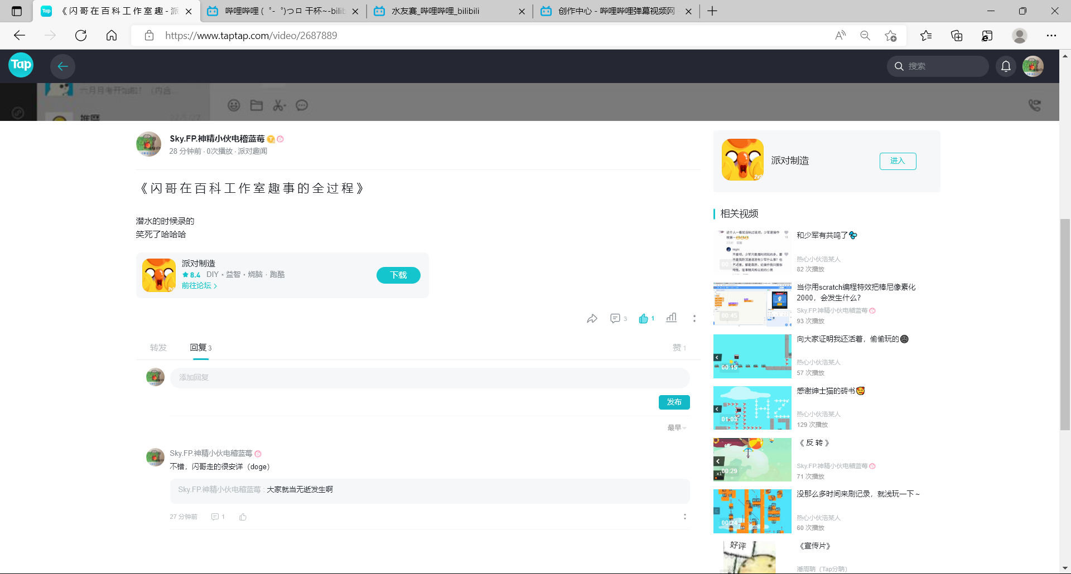Viewport: 1071px width, 574px height.
Task: Open the post statistics chart icon
Action: click(x=671, y=318)
